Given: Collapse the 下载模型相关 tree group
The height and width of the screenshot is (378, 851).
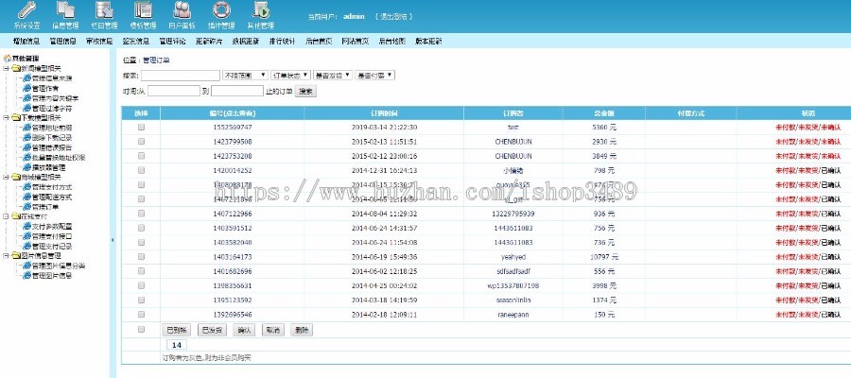Looking at the screenshot, I should [x=6, y=118].
